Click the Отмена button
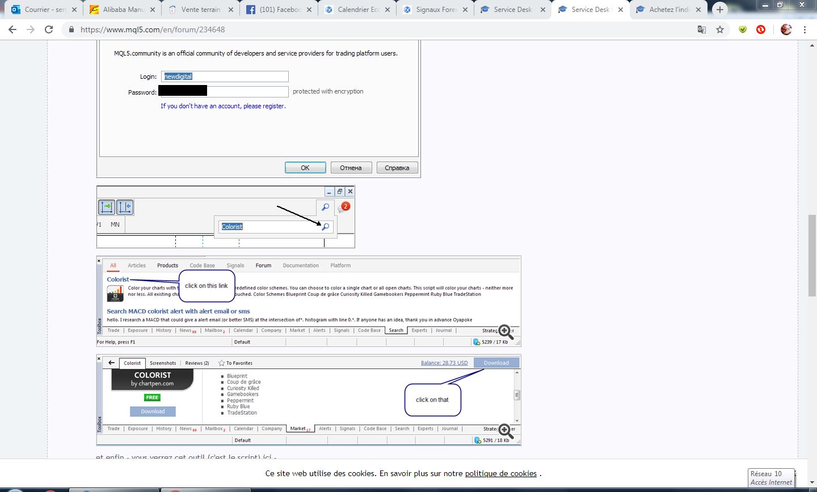This screenshot has height=492, width=817. point(351,168)
